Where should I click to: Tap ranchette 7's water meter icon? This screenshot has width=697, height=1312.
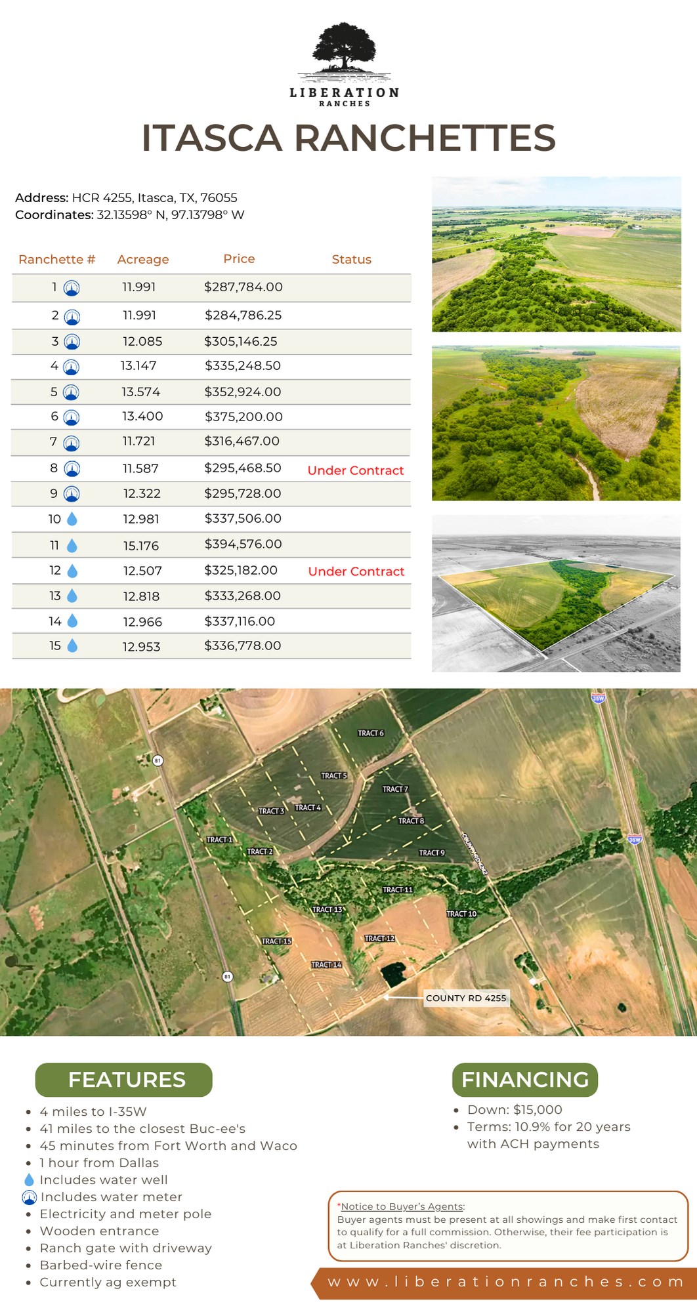pyautogui.click(x=72, y=443)
